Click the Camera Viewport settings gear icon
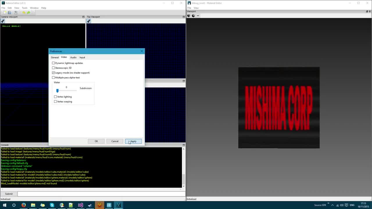Viewport: 372px width, 209px height. [3, 21]
